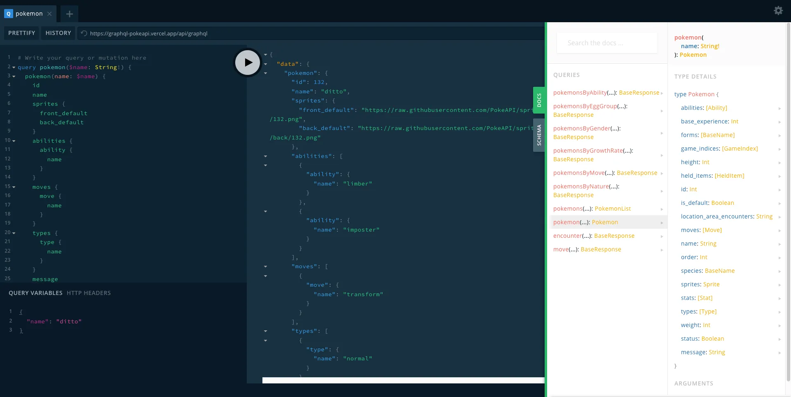Click the PRETTIFY button

tap(21, 33)
